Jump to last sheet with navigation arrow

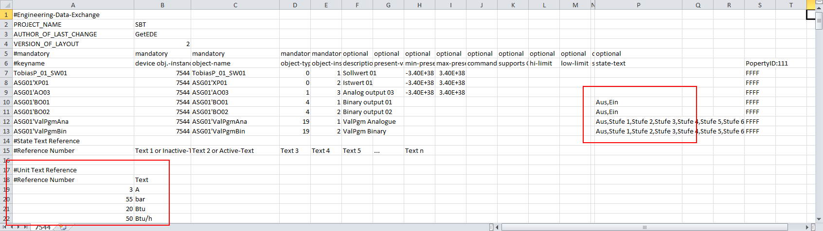[x=25, y=227]
